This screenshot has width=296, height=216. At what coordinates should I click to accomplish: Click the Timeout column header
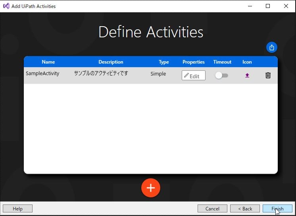pyautogui.click(x=222, y=62)
